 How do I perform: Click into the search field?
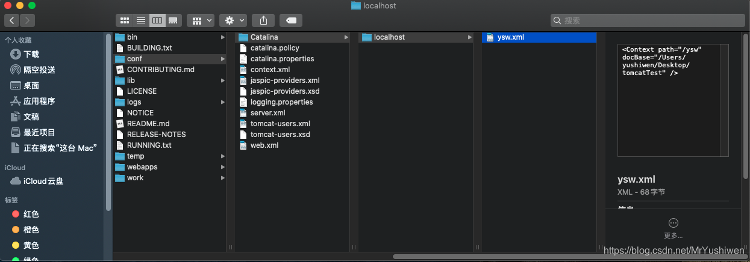pyautogui.click(x=648, y=20)
